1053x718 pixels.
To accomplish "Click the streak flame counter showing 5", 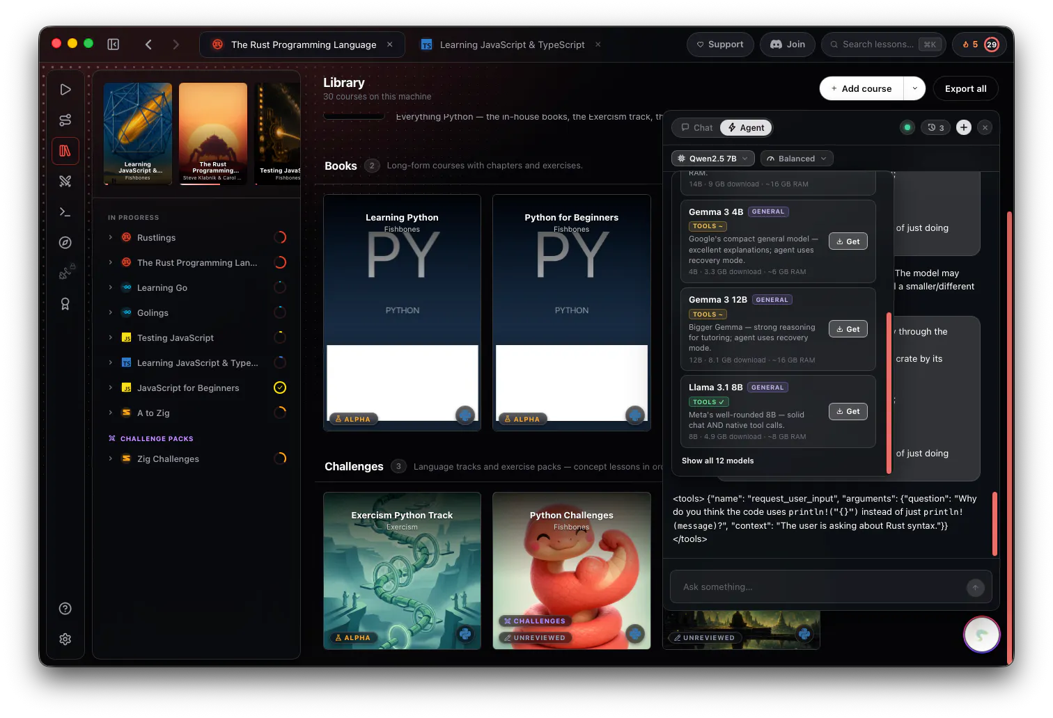I will [x=970, y=45].
